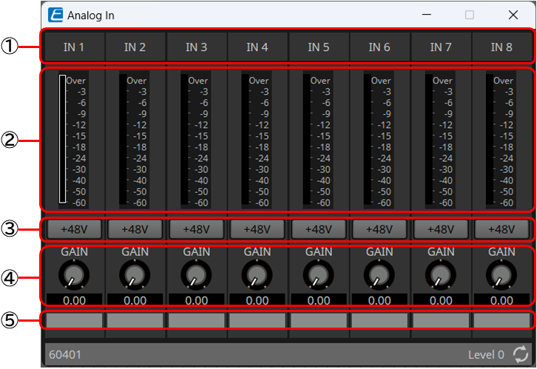The width and height of the screenshot is (537, 369).
Task: Select the IN 4 gain value 0.00 box
Action: pyautogui.click(x=257, y=299)
